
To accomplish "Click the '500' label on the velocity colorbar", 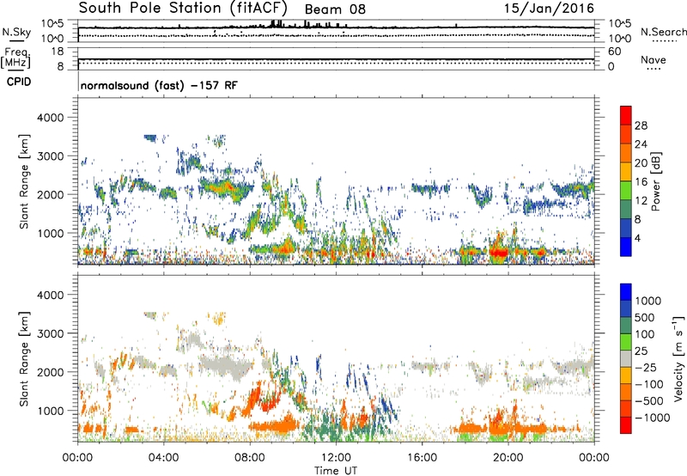I will 645,318.
